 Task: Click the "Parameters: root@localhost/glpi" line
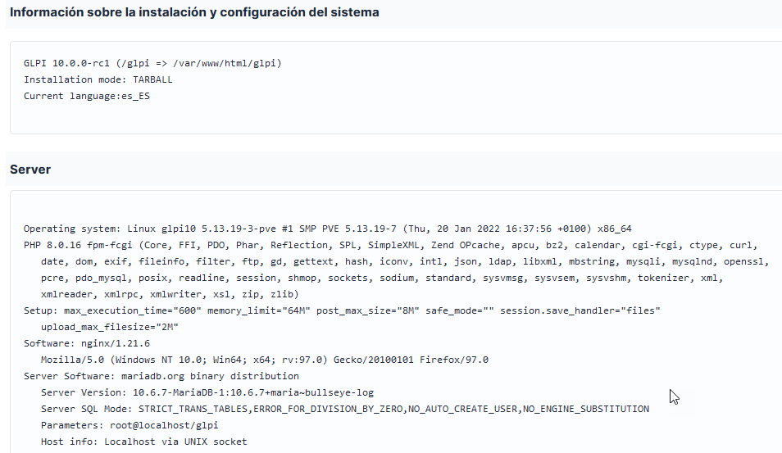(130, 426)
